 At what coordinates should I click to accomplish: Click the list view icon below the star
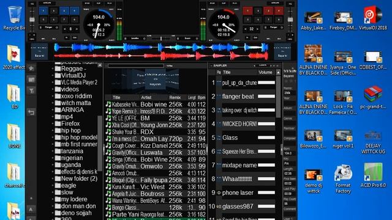pos(31,79)
